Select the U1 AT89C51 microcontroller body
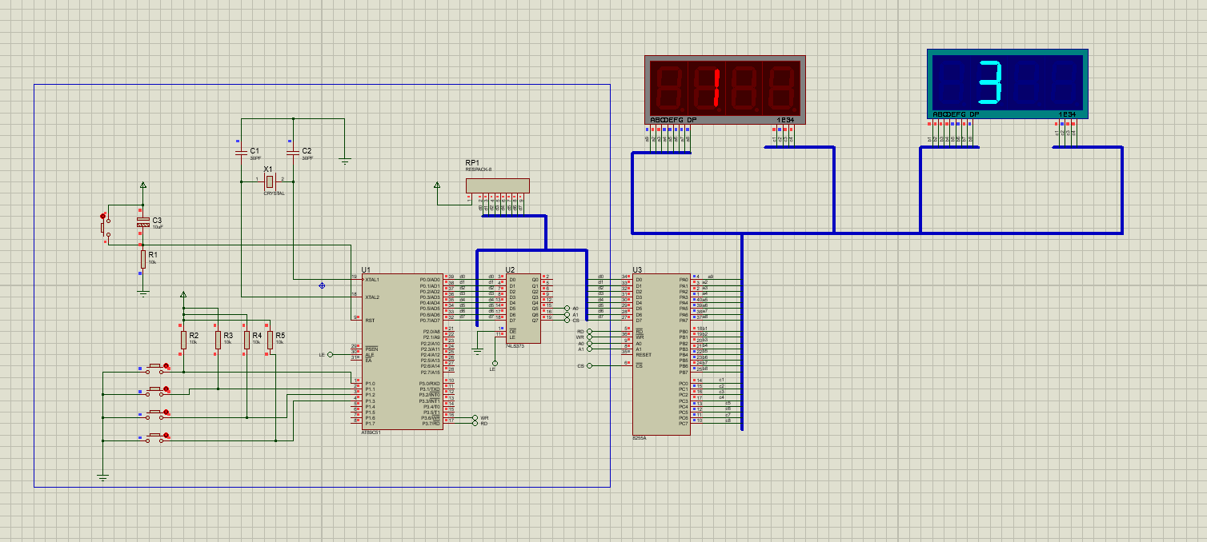Viewport: 1207px width, 542px height. pyautogui.click(x=402, y=352)
